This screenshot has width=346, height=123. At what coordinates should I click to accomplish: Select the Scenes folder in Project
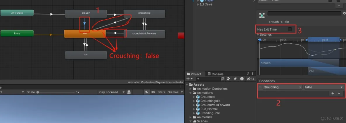(x=202, y=121)
